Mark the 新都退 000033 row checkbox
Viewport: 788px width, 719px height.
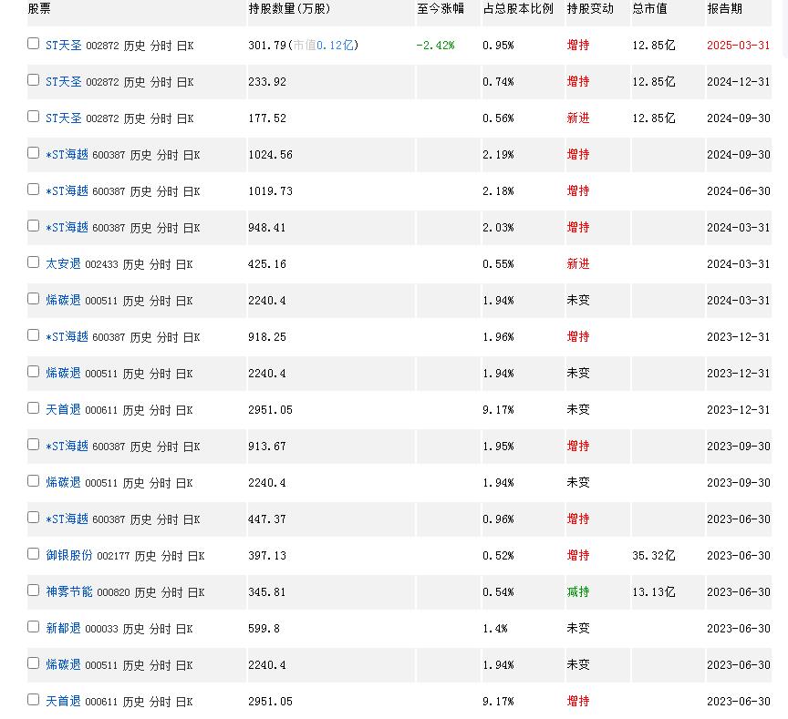tap(33, 627)
